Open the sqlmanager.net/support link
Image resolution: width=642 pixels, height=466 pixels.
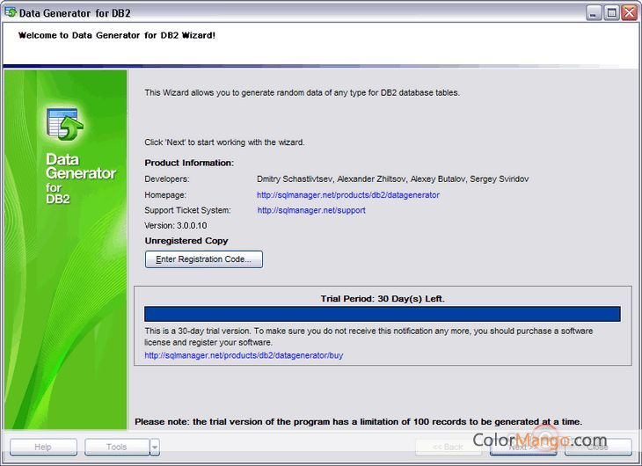pyautogui.click(x=311, y=210)
